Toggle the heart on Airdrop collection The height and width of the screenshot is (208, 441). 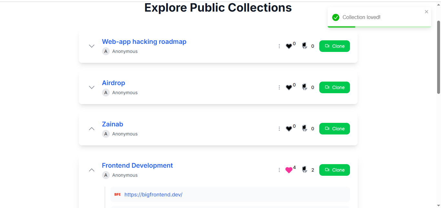[289, 87]
